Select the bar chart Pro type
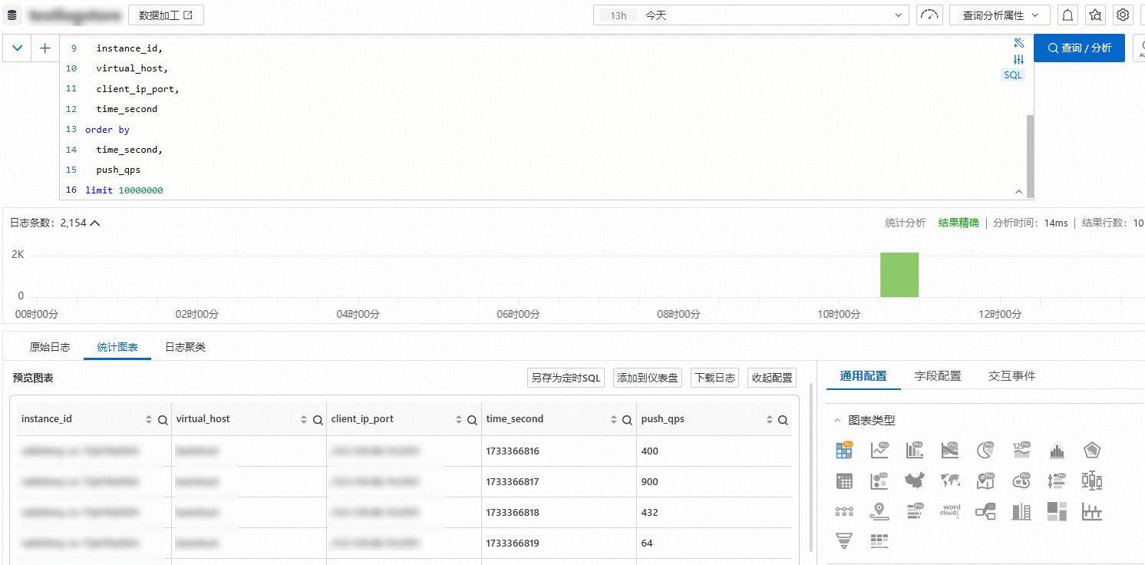This screenshot has width=1145, height=565. click(x=915, y=451)
